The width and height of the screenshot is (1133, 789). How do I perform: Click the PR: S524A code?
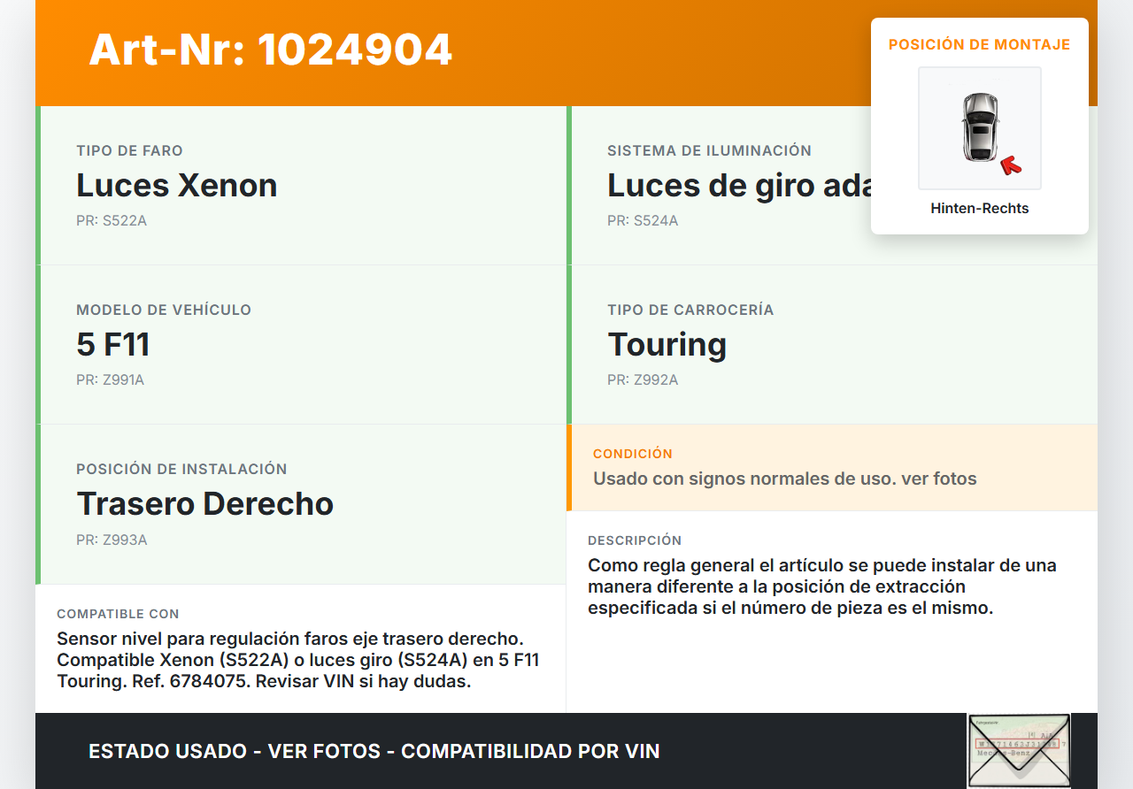point(643,221)
